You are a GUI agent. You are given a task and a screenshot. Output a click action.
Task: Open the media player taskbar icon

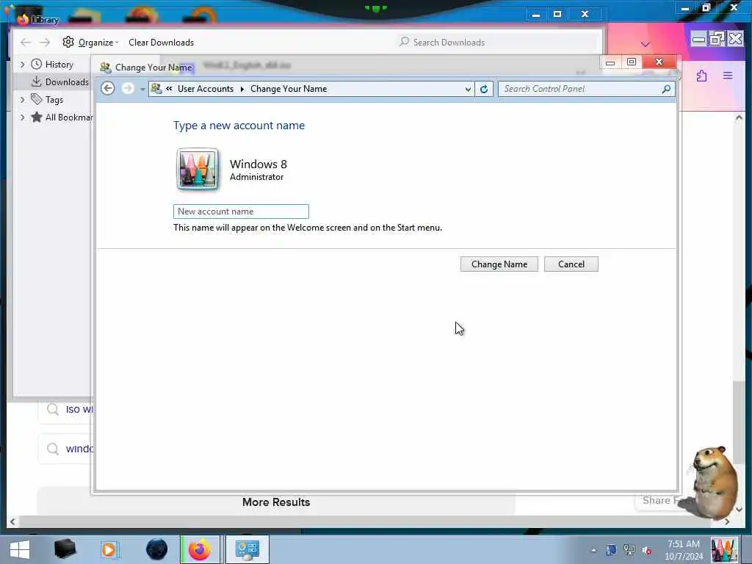click(x=109, y=549)
